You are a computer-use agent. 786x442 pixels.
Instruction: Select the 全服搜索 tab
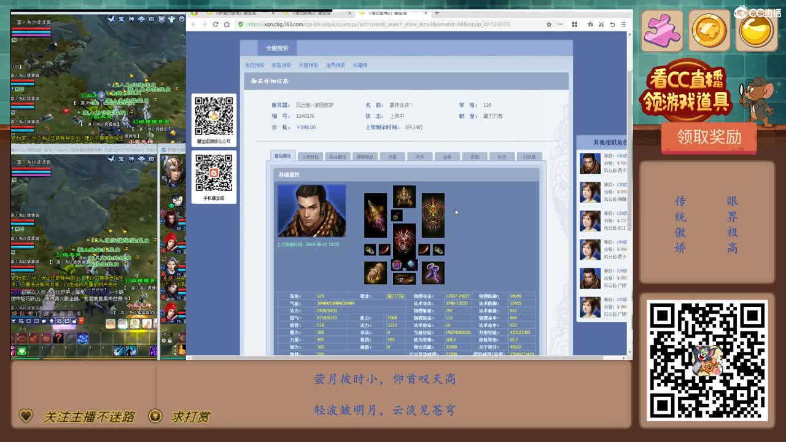277,48
